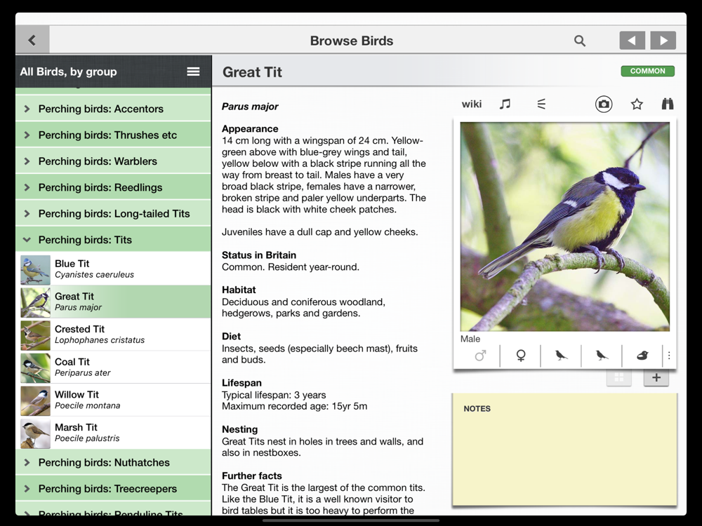Collapse Perching birds: Tits group
Image resolution: width=702 pixels, height=526 pixels.
113,240
